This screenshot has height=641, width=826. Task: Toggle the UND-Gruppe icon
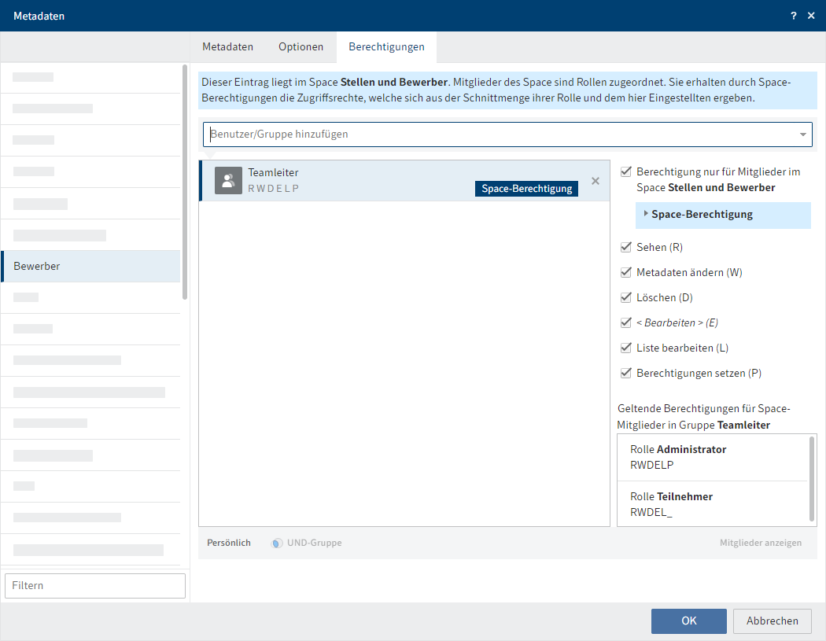point(277,543)
